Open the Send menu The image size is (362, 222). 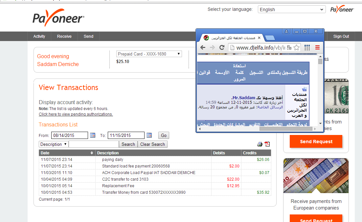[88, 36]
